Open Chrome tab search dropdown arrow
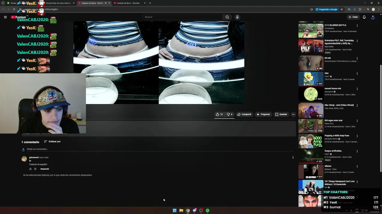This screenshot has width=382, height=214. click(x=3, y=3)
